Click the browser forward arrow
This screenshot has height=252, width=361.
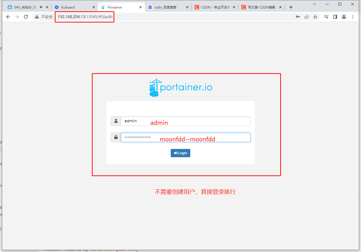(x=17, y=17)
